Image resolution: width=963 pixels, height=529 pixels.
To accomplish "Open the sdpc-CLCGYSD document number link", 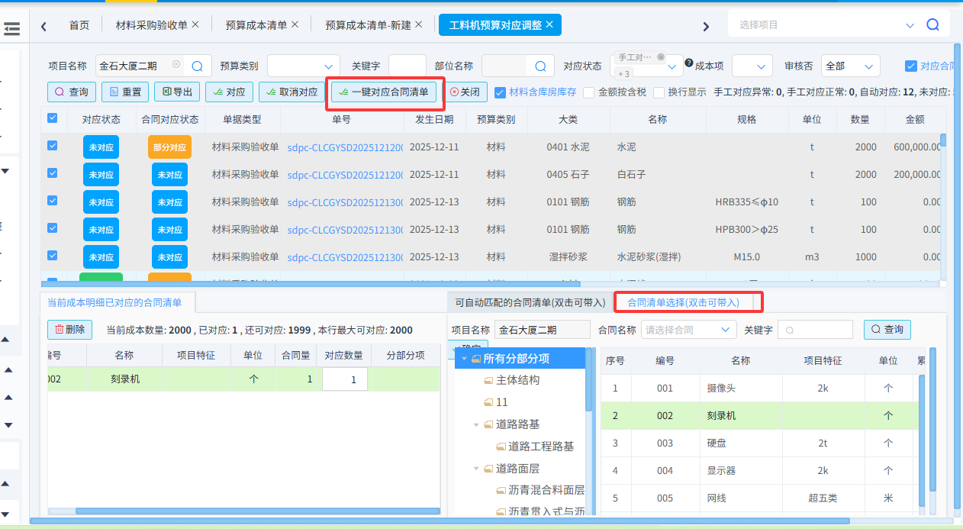I will 342,146.
